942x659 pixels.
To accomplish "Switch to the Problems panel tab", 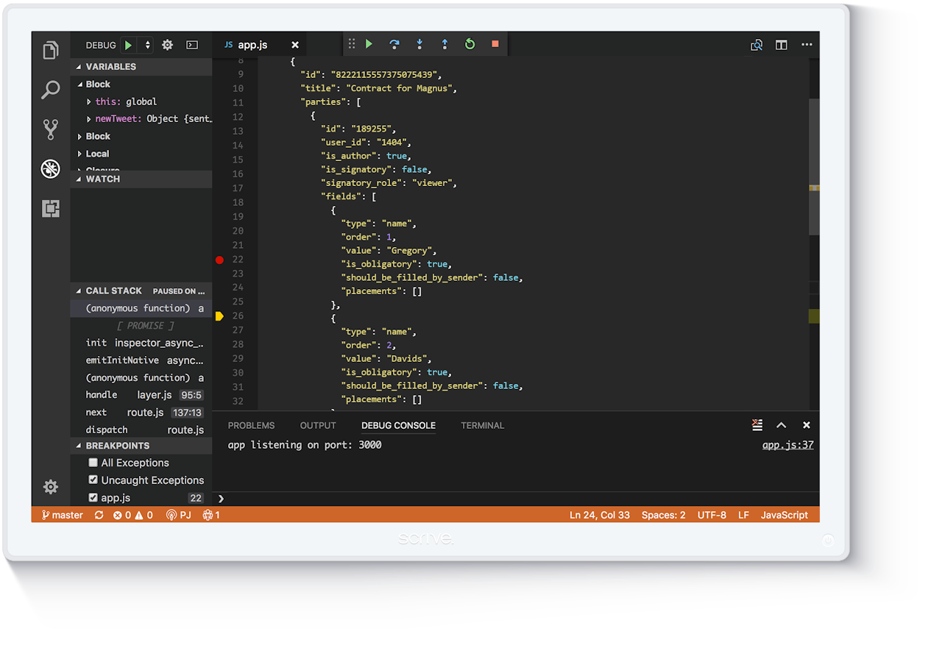I will pyautogui.click(x=251, y=425).
